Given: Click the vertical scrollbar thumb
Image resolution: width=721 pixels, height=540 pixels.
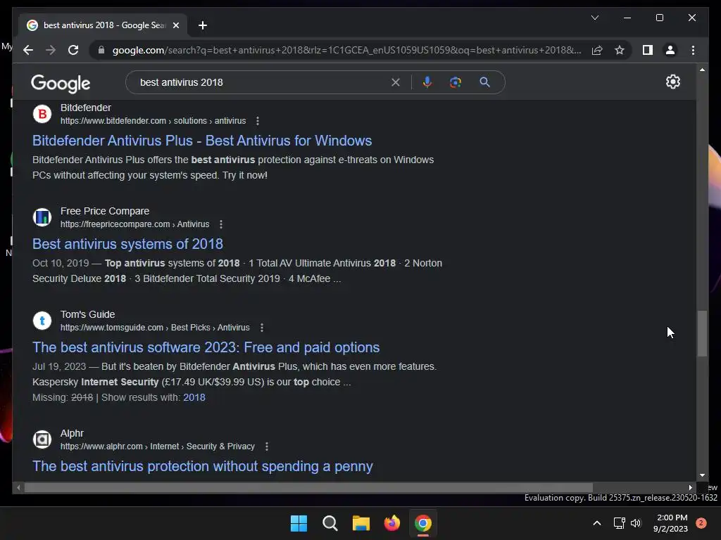Looking at the screenshot, I should (702, 333).
